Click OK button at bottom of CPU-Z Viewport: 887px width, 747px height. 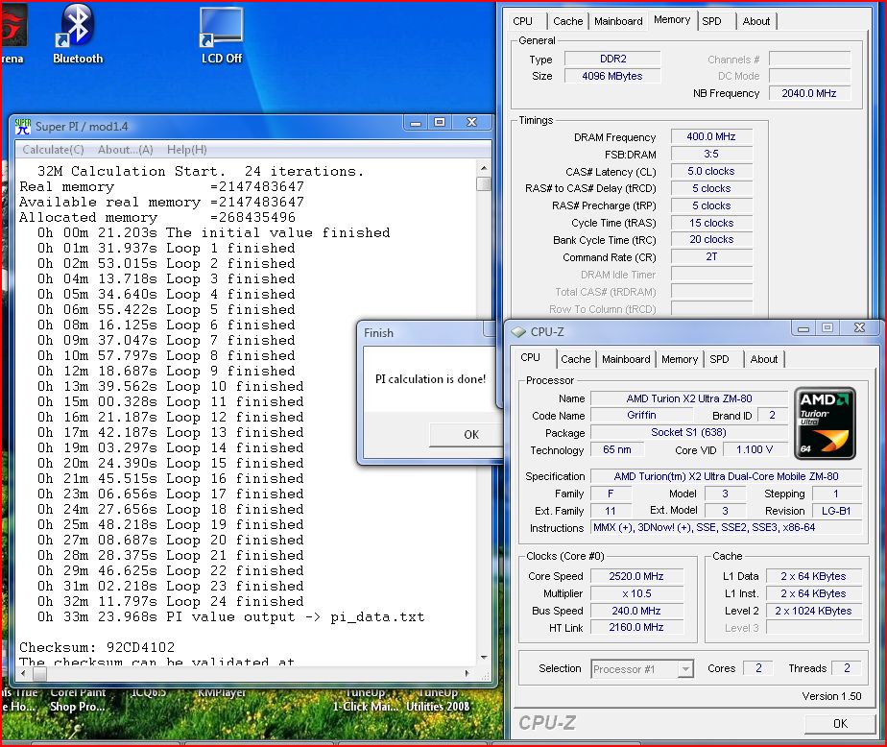(840, 723)
